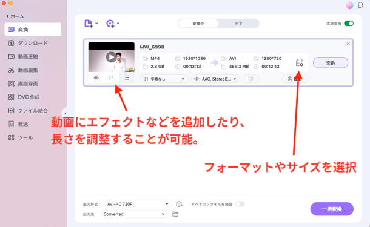Click the source format MP4 label

[155, 58]
